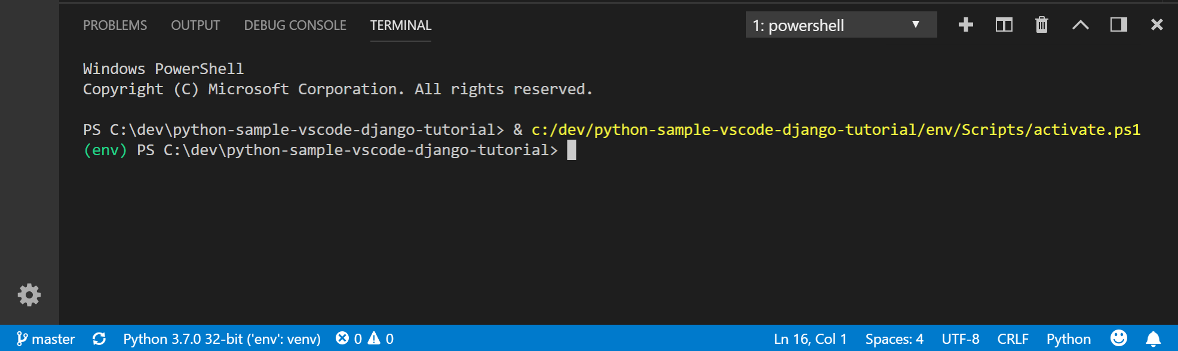Split the terminal pane

tap(1004, 25)
